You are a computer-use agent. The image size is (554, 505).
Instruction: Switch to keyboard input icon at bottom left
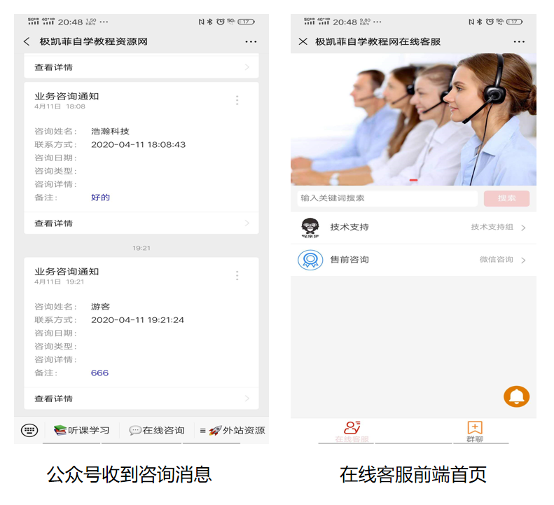click(29, 430)
